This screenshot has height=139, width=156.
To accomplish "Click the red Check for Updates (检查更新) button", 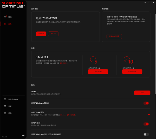I will (x=41, y=34).
